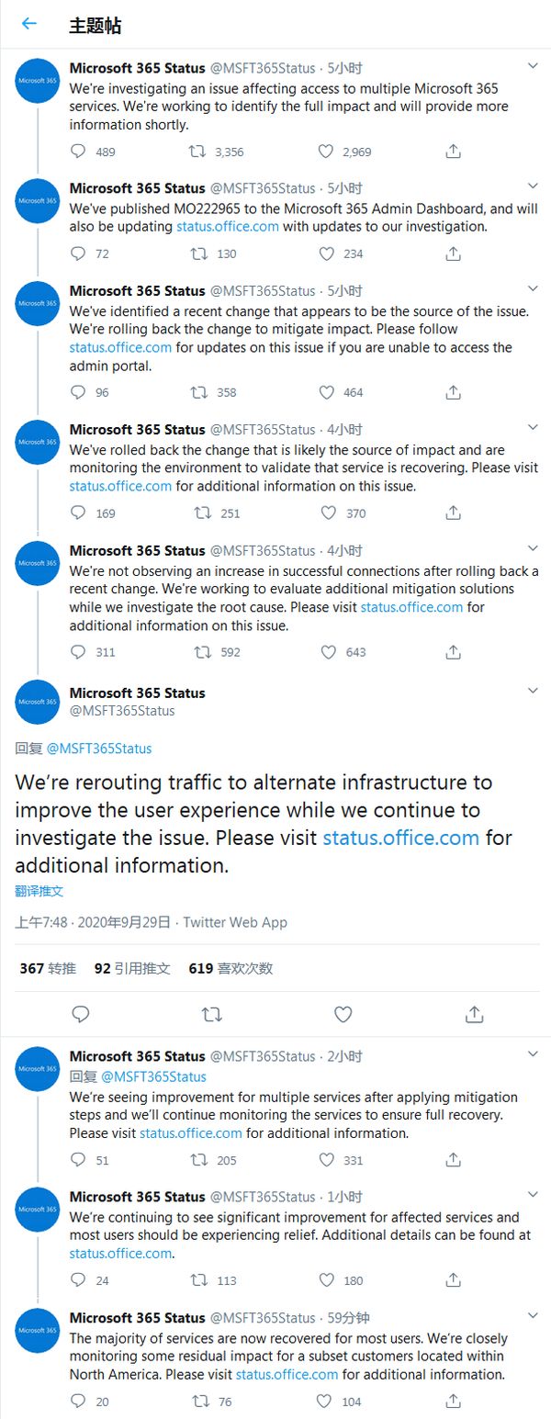
Task: Expand the chevron menu on the main tweet
Action: click(x=533, y=691)
